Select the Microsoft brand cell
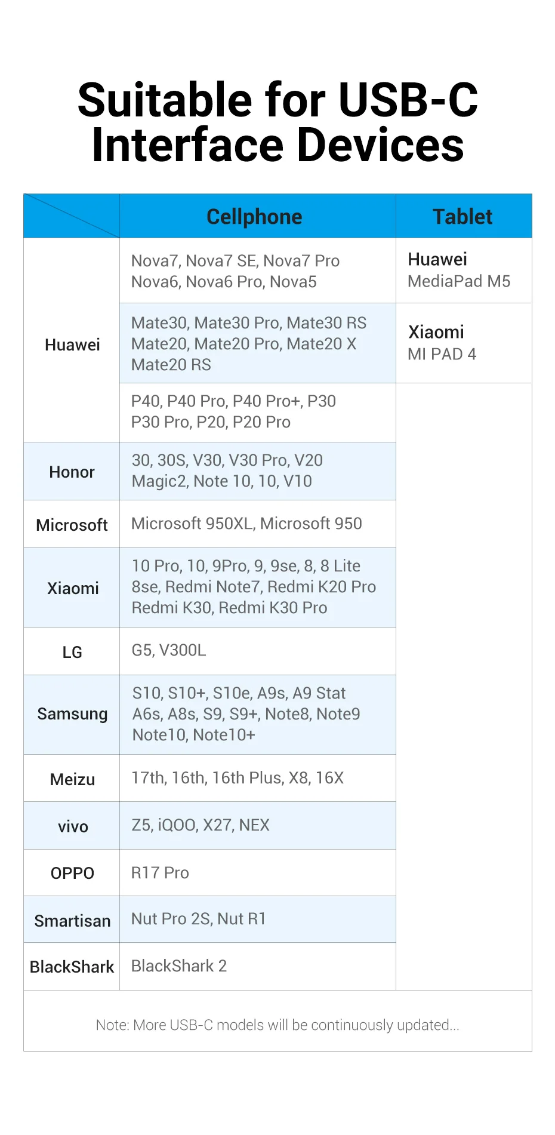This screenshot has height=1135, width=555. coord(72,525)
